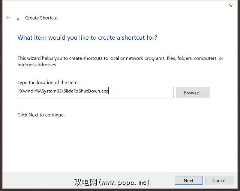Click the blue "What item would you like" heading
This screenshot has width=240, height=191.
87,37
